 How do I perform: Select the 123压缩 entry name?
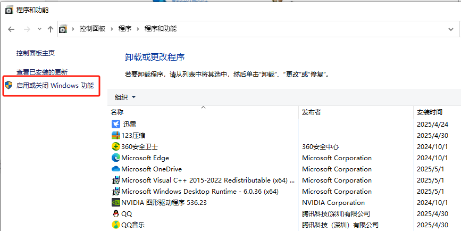133,136
